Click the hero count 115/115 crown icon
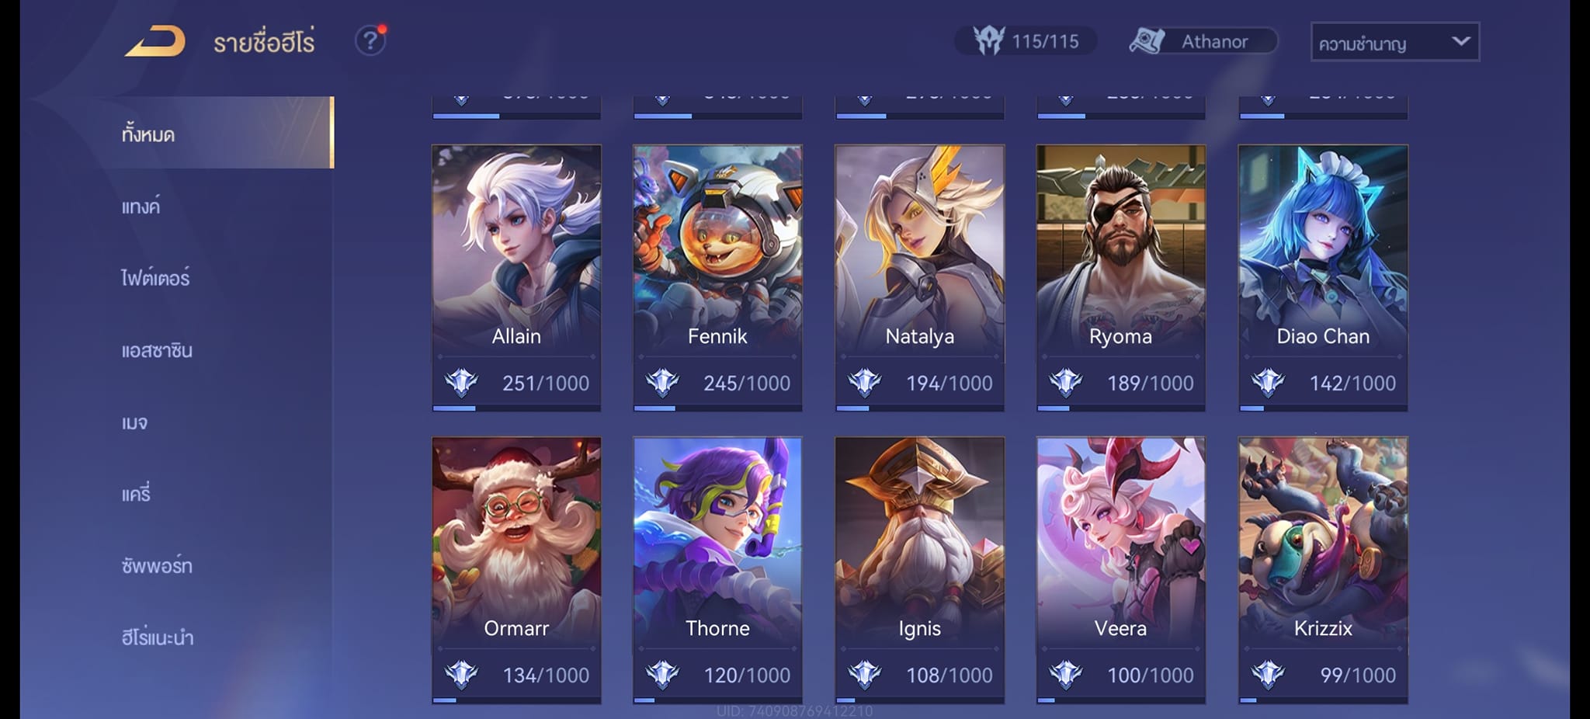Screen dimensions: 1590x719 [x=989, y=40]
